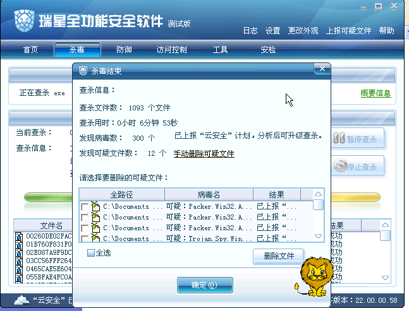
Task: Click the 确定(O) button
Action: coord(205,285)
